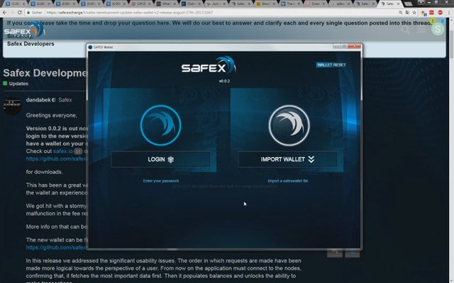Close the active Safex browser tab
Image resolution: width=454 pixels, height=283 pixels.
(399, 4)
